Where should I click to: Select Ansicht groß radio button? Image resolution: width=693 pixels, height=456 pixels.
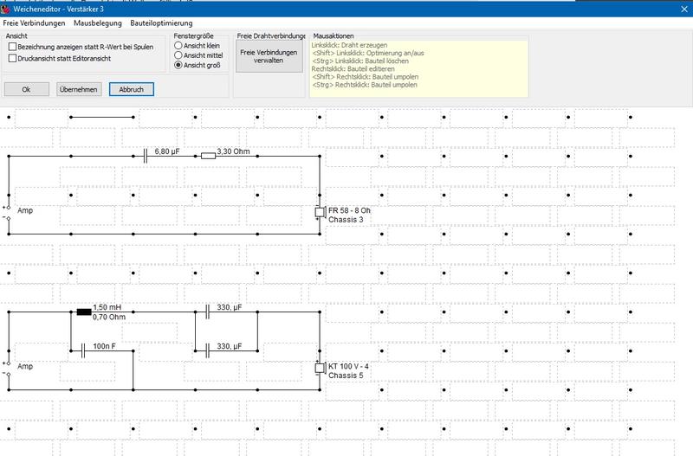[x=178, y=65]
